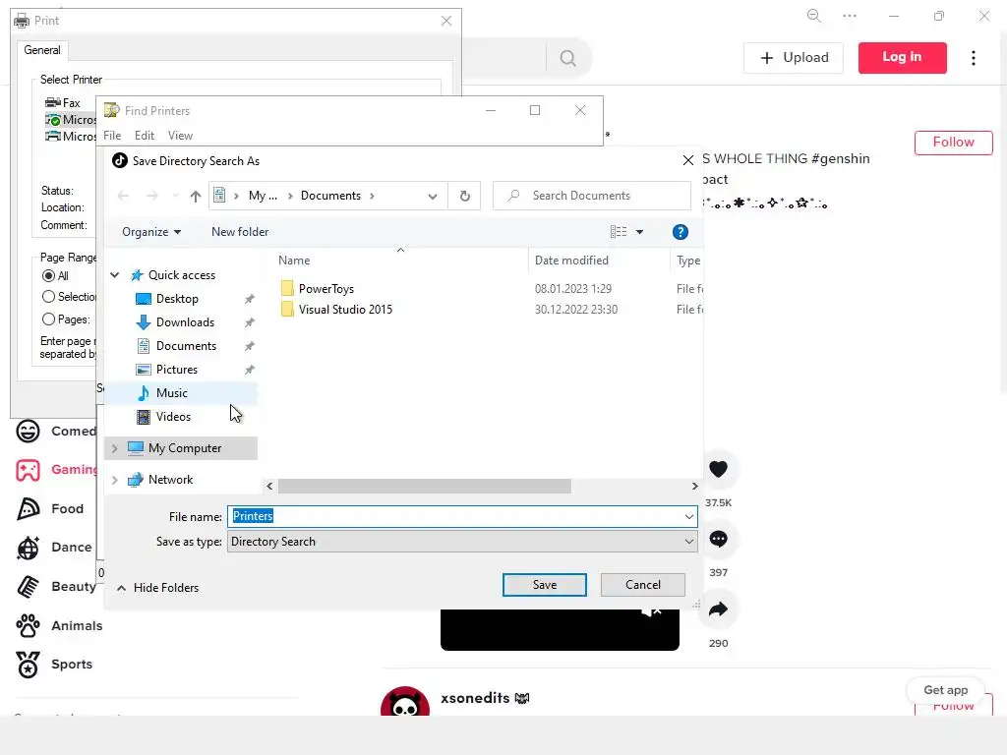This screenshot has width=1007, height=755.
Task: Select the All page range radio button
Action: tap(49, 276)
